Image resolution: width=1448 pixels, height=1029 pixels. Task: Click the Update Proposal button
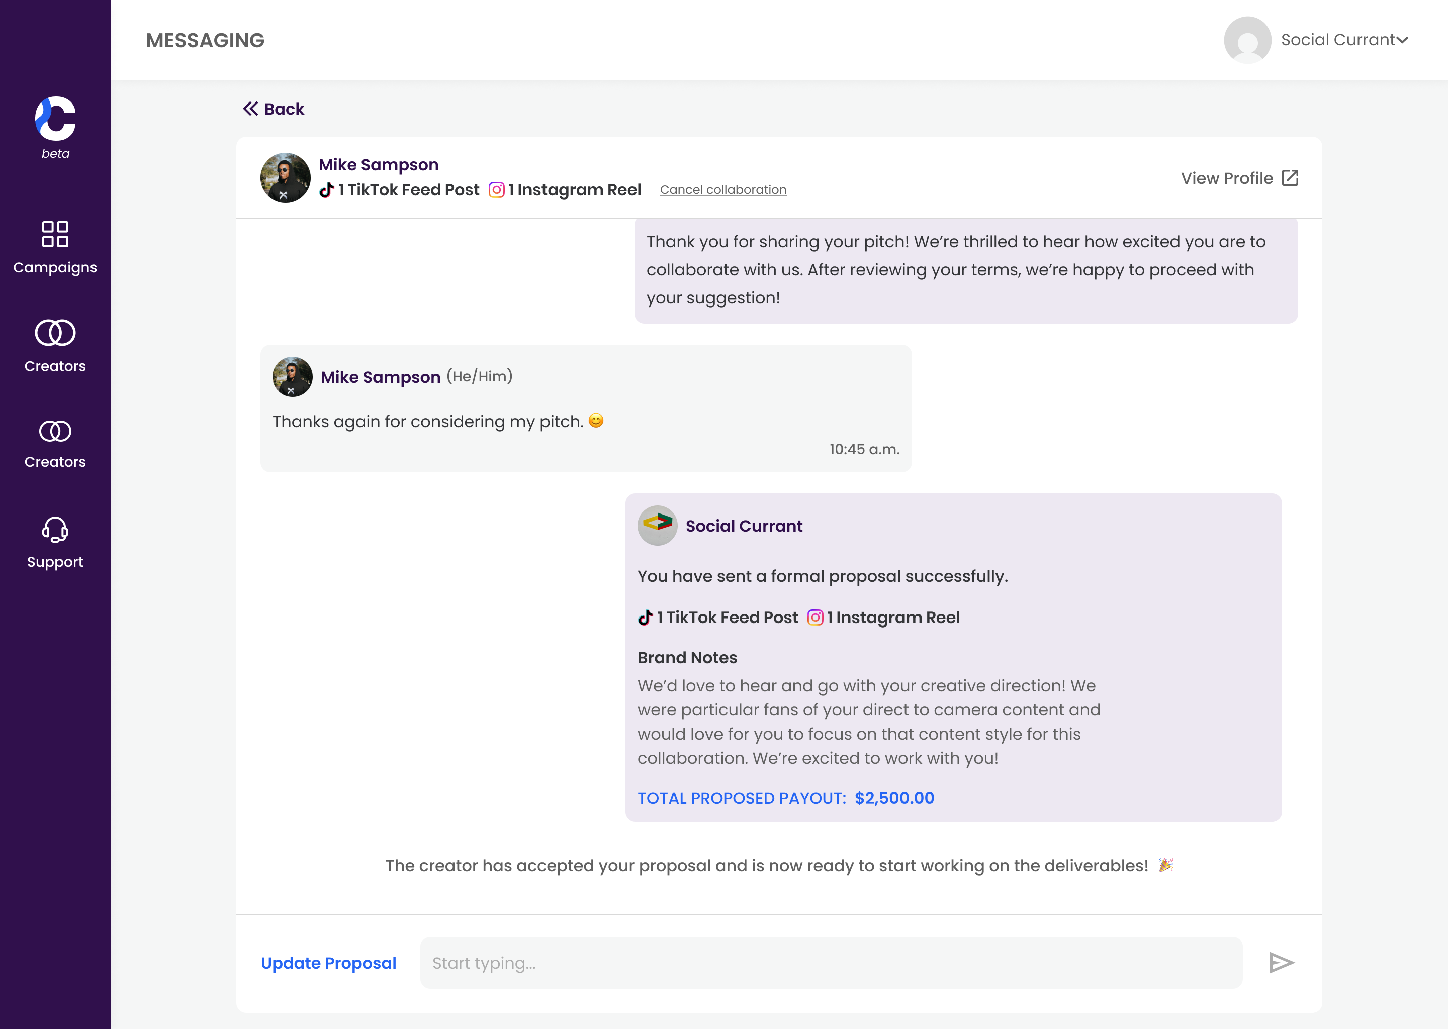(x=328, y=963)
